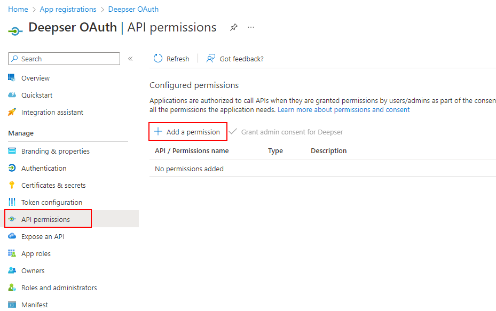The image size is (496, 311).
Task: Click the No permissions added row
Action: [x=322, y=169]
